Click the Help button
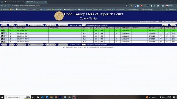This screenshot has height=99, width=177. pos(173,25)
